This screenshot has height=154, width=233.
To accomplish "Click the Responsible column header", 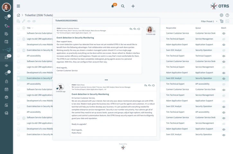I will point(171,28).
